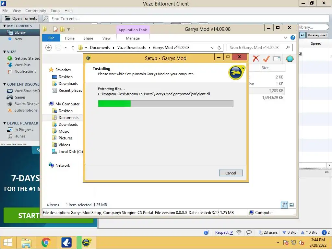332x249 pixels.
Task: Open the Vuze View menu
Action: (x=17, y=11)
